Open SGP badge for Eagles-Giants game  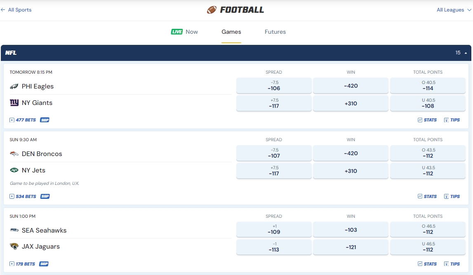pos(45,120)
